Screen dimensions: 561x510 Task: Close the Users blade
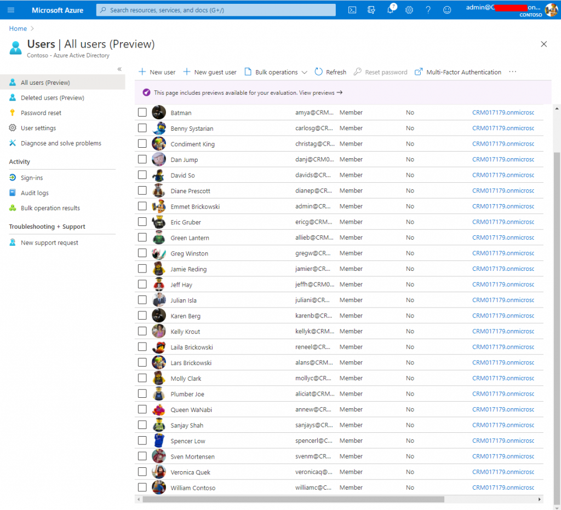coord(544,44)
